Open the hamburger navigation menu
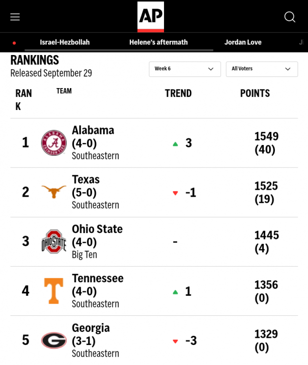Screen dimensions: 308x365 click(15, 17)
